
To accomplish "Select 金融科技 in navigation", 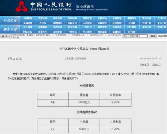I will pos(28,23).
